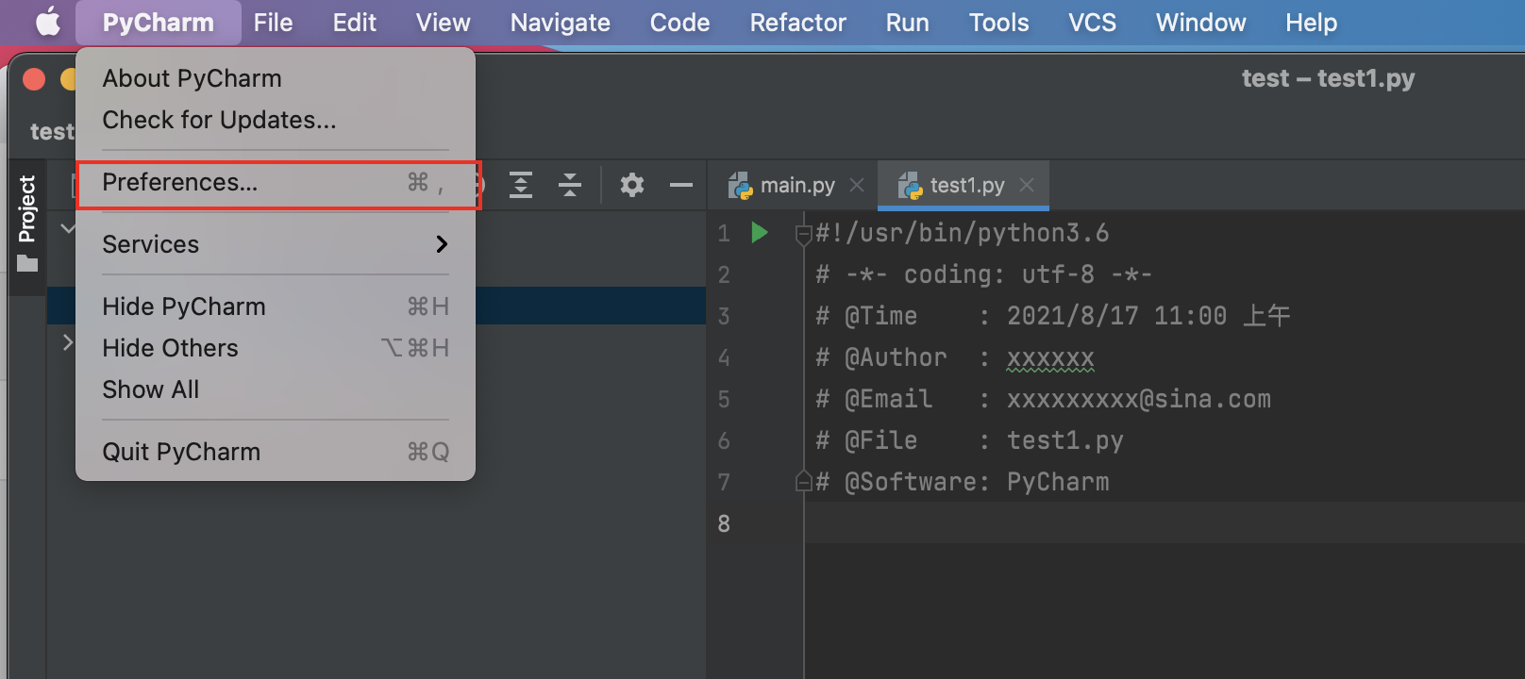Click the underlined author name 'xxxxxx'
Image resolution: width=1525 pixels, height=679 pixels.
[x=1050, y=358]
